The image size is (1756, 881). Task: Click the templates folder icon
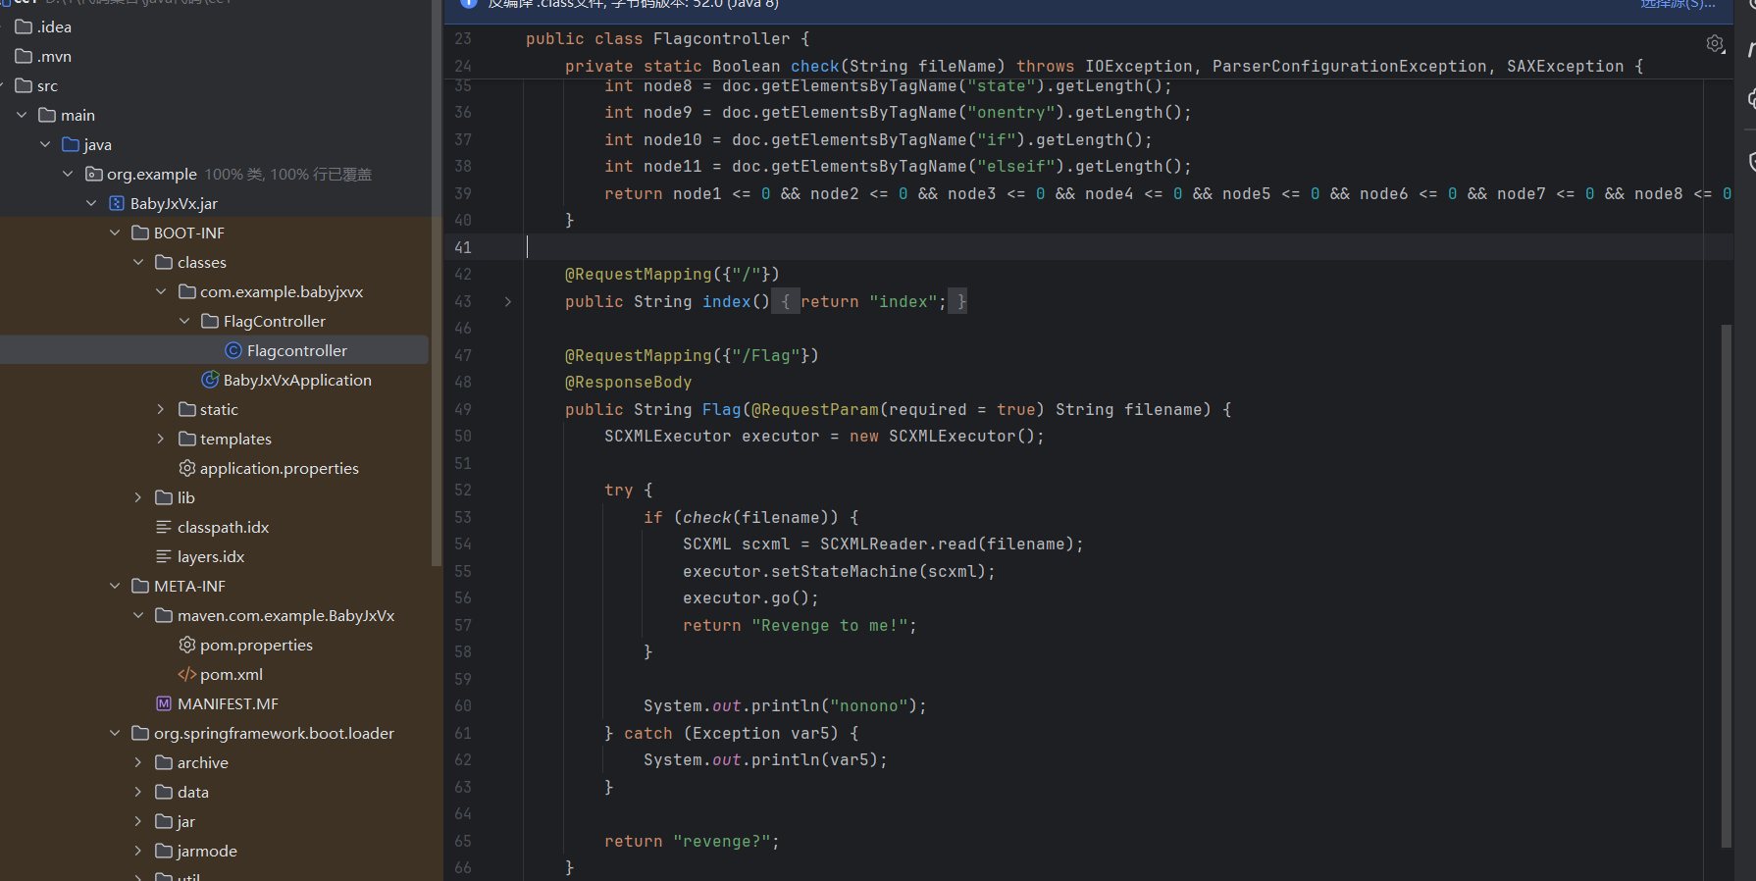click(187, 439)
